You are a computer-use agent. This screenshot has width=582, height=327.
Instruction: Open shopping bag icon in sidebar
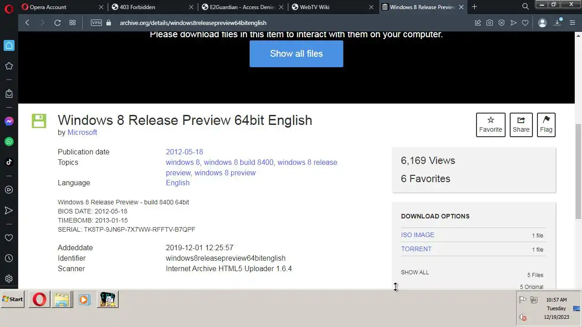coord(9,94)
